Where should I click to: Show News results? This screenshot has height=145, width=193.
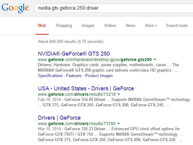point(130,26)
